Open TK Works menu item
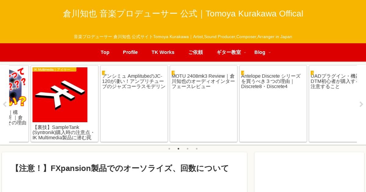The image size is (366, 192). click(163, 52)
